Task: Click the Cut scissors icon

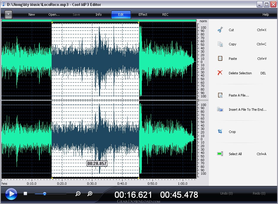Action: [x=220, y=30]
